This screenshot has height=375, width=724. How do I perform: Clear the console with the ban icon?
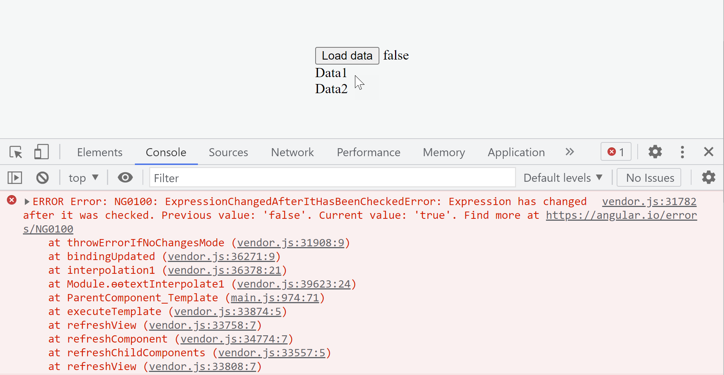(x=42, y=178)
